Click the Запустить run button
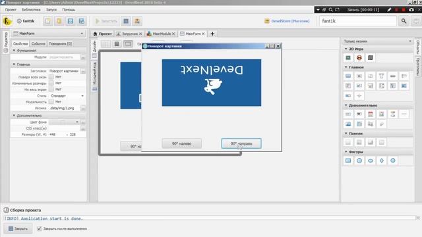 (106, 21)
